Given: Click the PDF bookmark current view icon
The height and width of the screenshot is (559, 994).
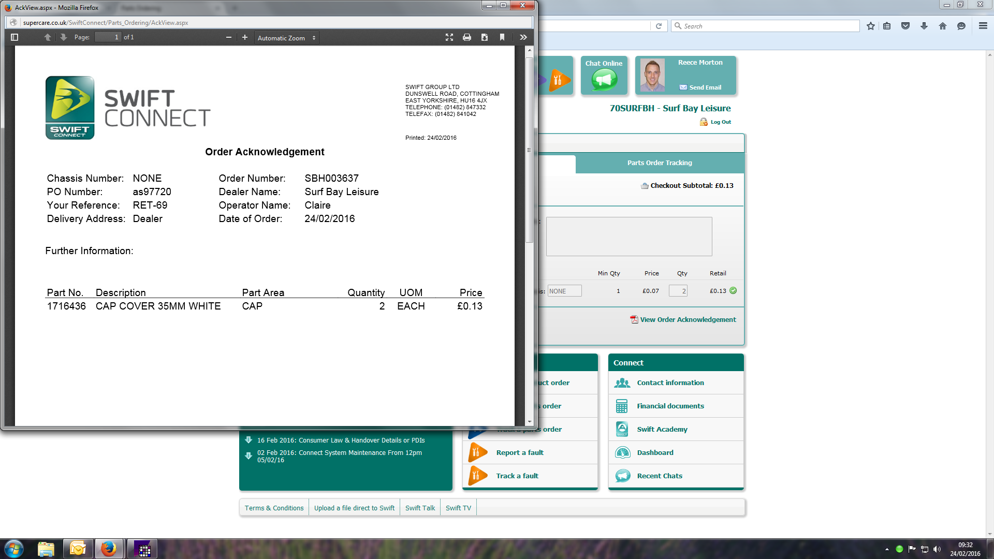Looking at the screenshot, I should click(x=502, y=37).
